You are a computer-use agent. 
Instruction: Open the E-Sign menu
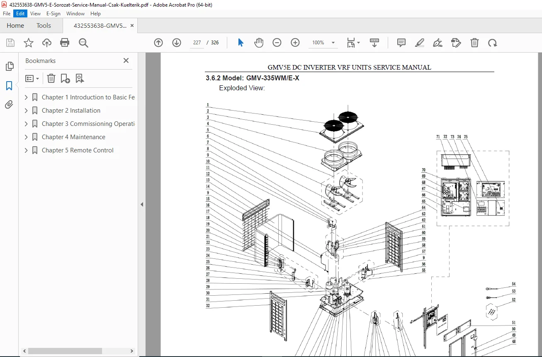pyautogui.click(x=53, y=13)
